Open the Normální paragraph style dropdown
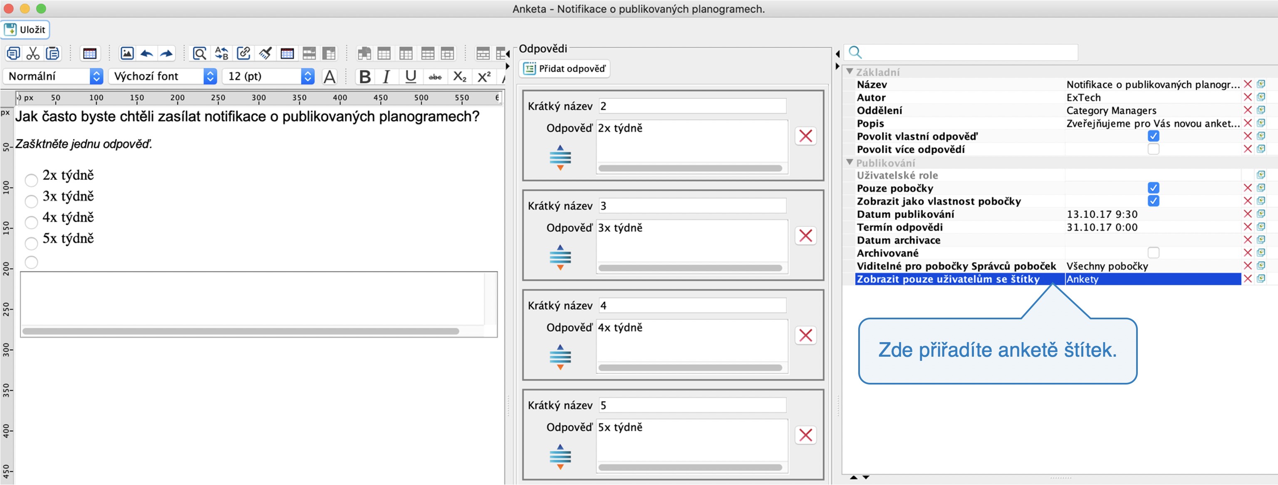Viewport: 1278px width, 485px height. 53,76
